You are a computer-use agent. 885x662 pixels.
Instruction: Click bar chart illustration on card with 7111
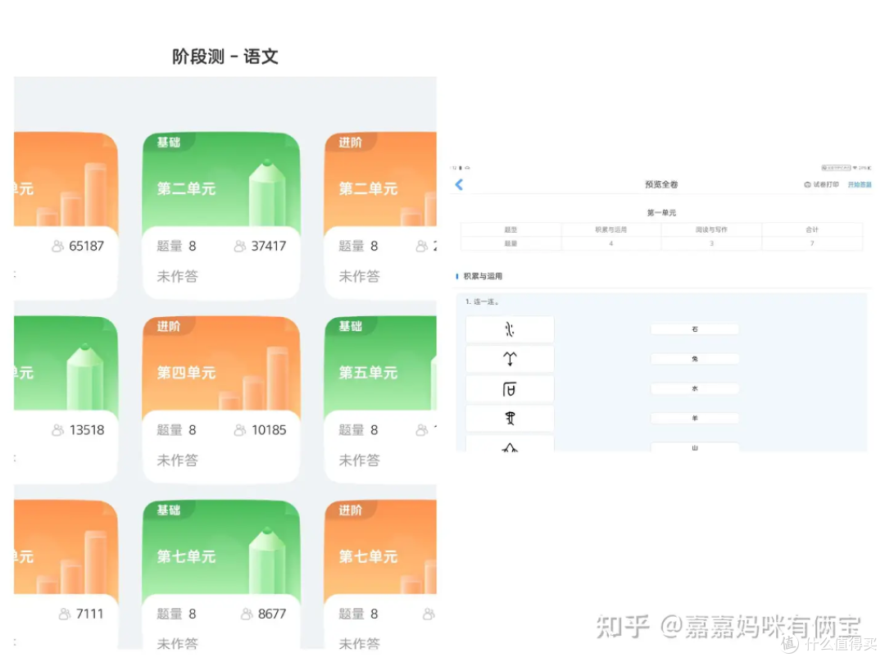click(x=72, y=562)
